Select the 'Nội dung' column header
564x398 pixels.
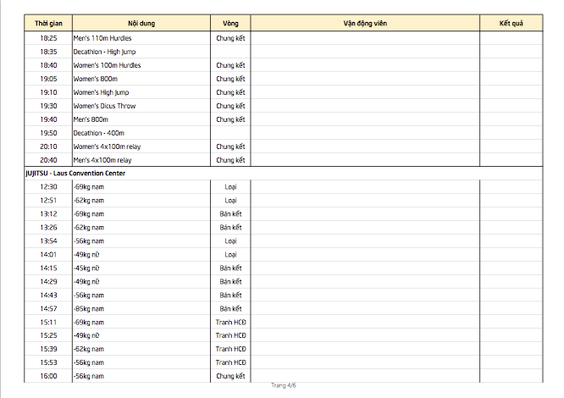click(141, 23)
